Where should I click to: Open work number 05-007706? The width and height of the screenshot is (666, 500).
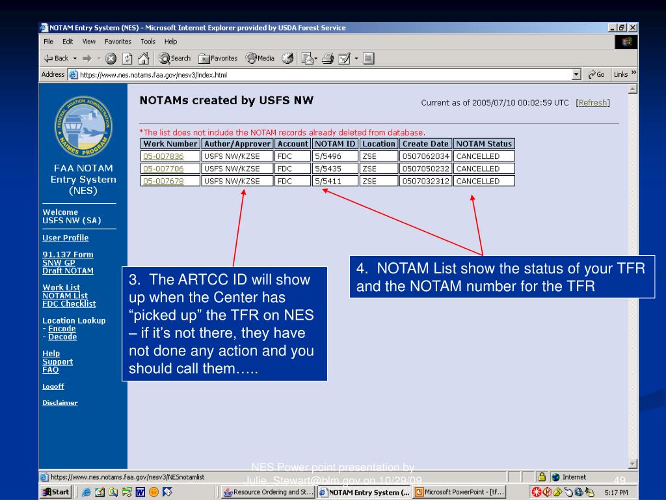pos(163,169)
